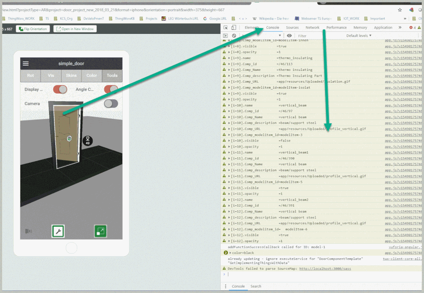Viewport: 424px width, 293px height.
Task: Click the green expand view icon
Action: pyautogui.click(x=100, y=231)
